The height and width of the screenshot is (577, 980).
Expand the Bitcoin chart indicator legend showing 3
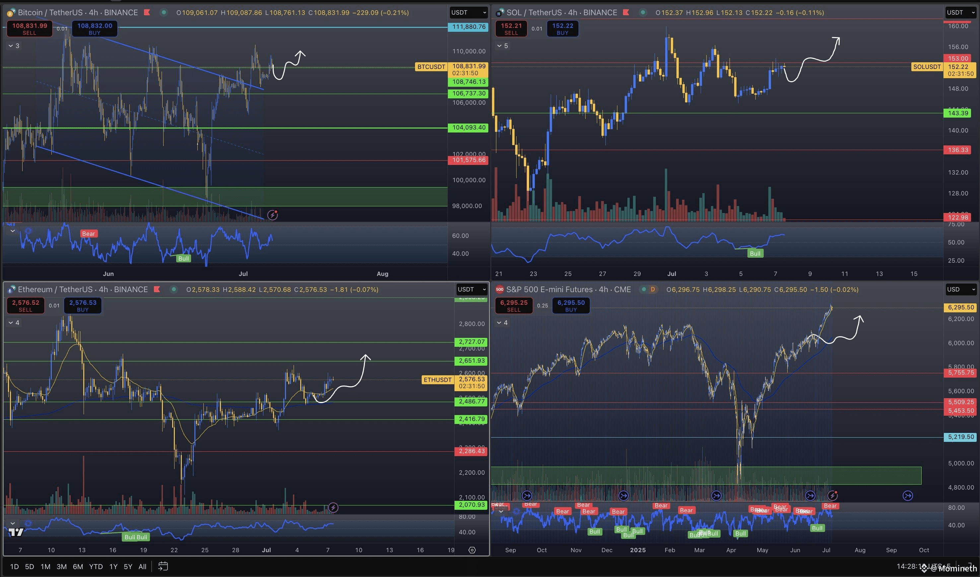[14, 46]
